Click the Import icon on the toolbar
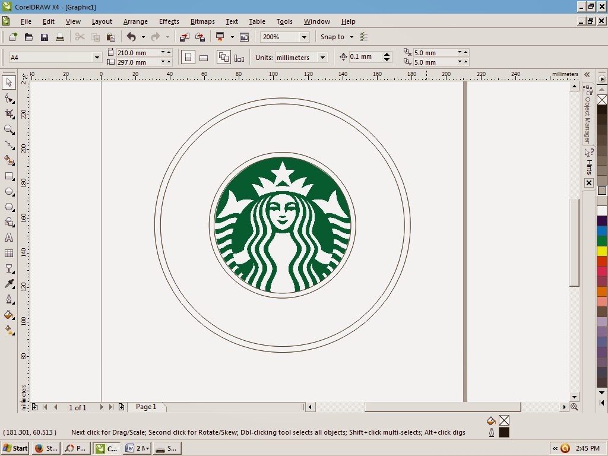This screenshot has width=608, height=456. (x=184, y=37)
